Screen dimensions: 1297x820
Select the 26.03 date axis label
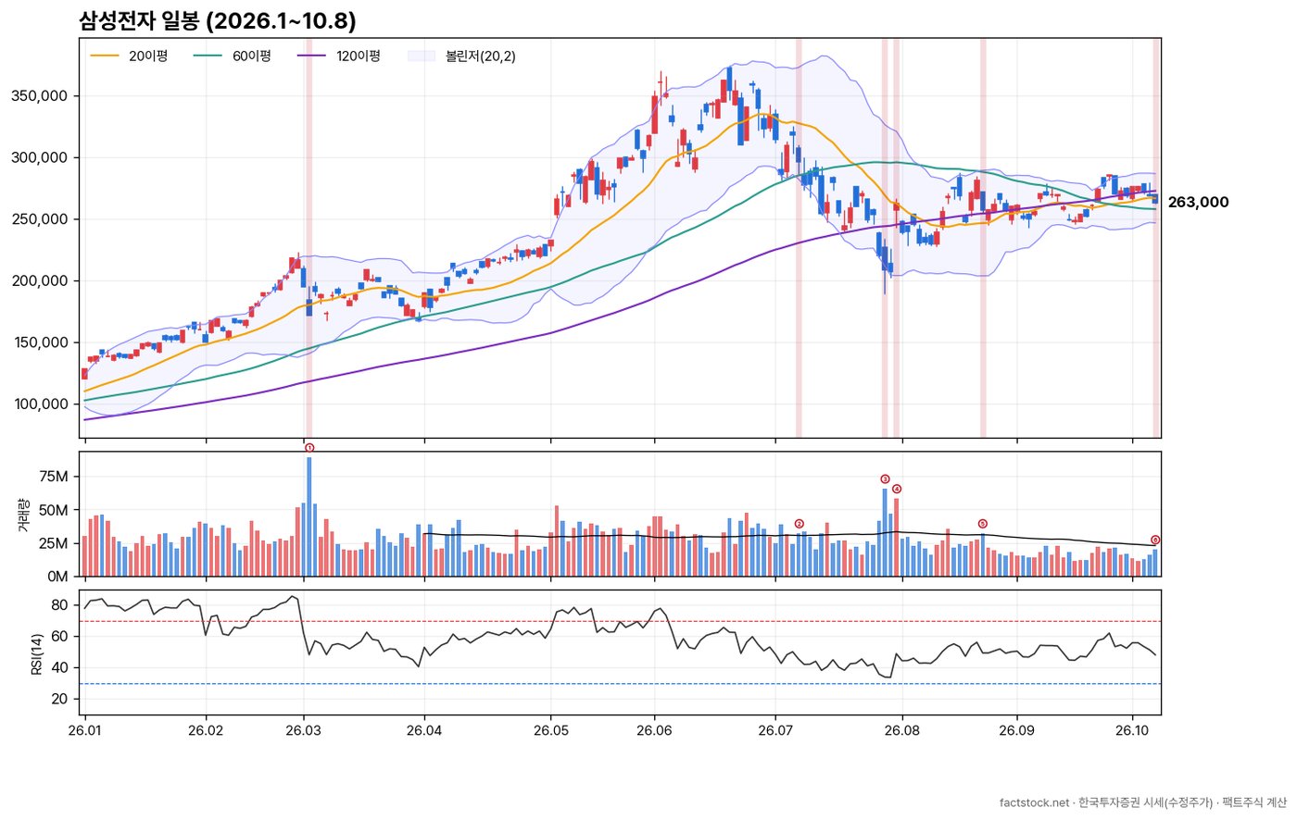point(305,730)
